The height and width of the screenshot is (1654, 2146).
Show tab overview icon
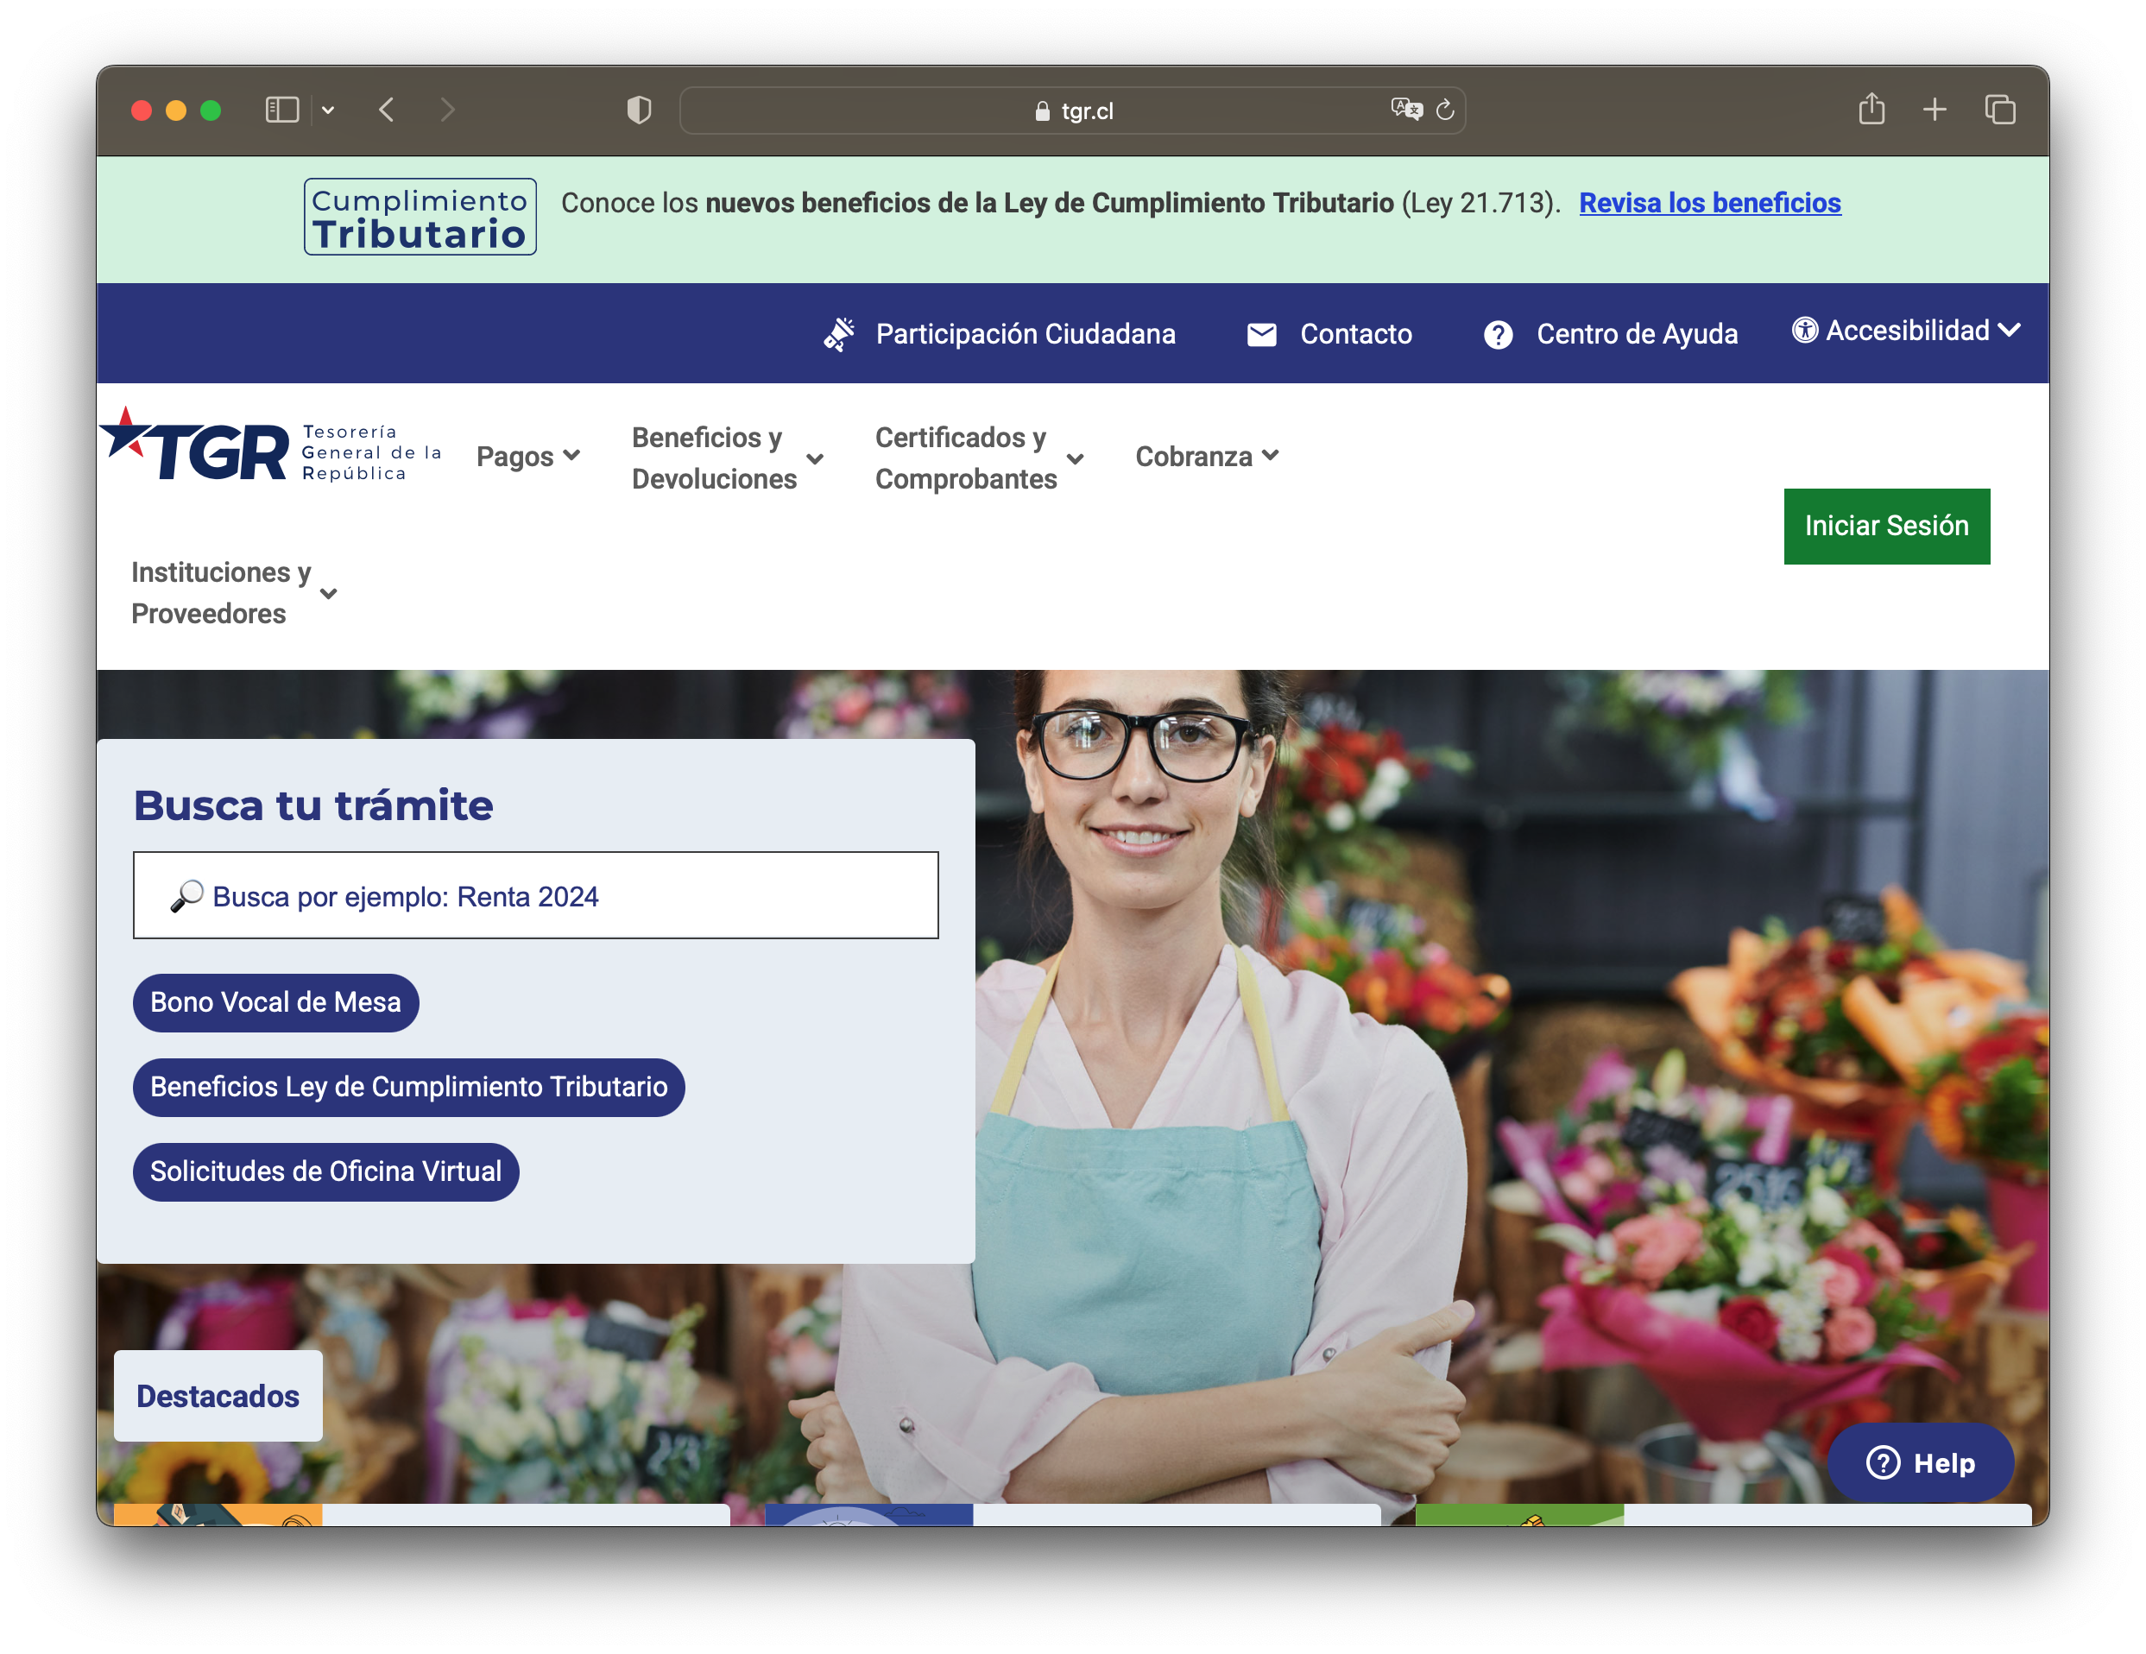pos(1999,109)
